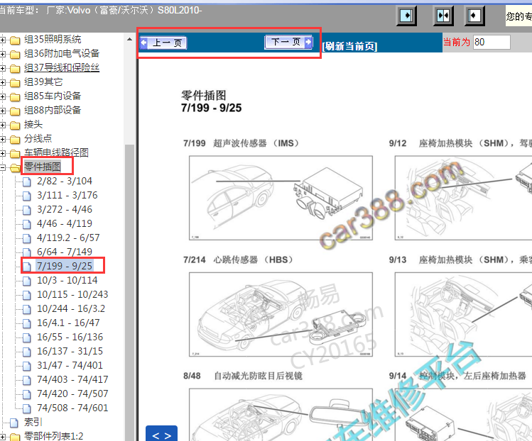Click page icon beside 索引
532x441 pixels.
pyautogui.click(x=14, y=423)
